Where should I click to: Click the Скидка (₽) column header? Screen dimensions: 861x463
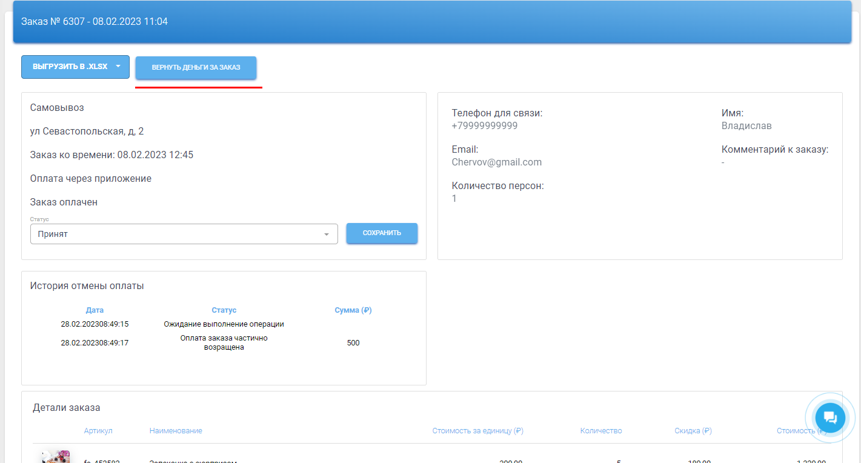point(693,431)
